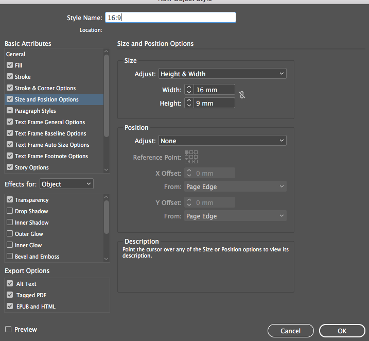
Task: Click the Width value field
Action: pyautogui.click(x=214, y=90)
